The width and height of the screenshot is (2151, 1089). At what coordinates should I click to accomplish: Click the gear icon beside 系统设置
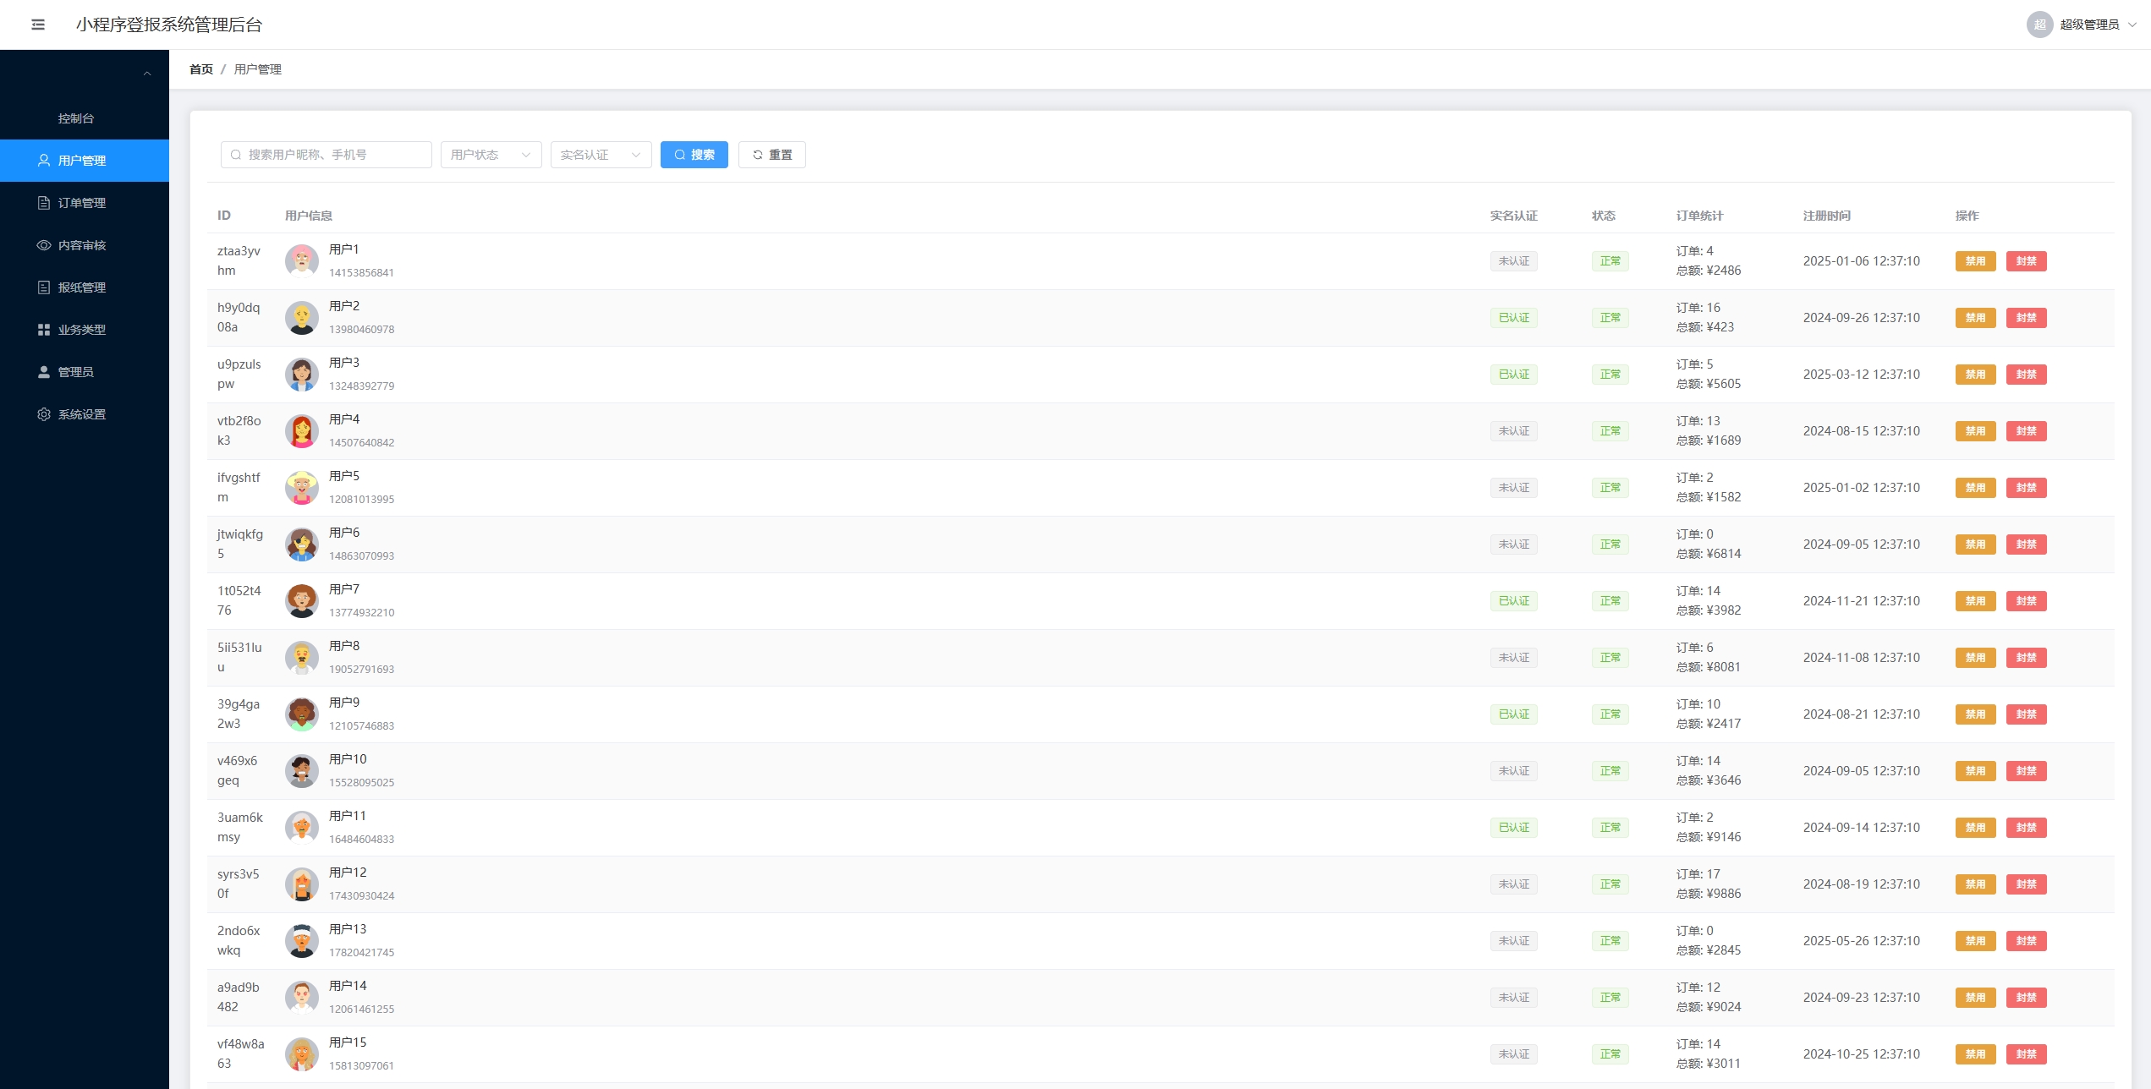pyautogui.click(x=44, y=414)
